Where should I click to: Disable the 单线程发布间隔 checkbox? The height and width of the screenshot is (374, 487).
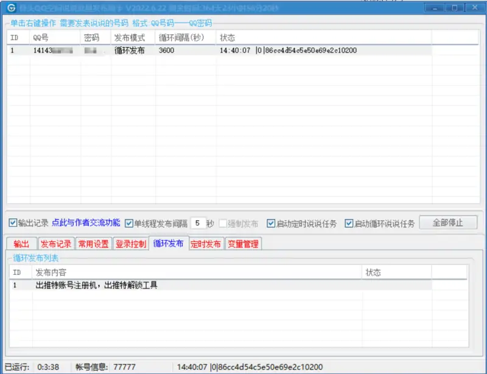coord(128,223)
